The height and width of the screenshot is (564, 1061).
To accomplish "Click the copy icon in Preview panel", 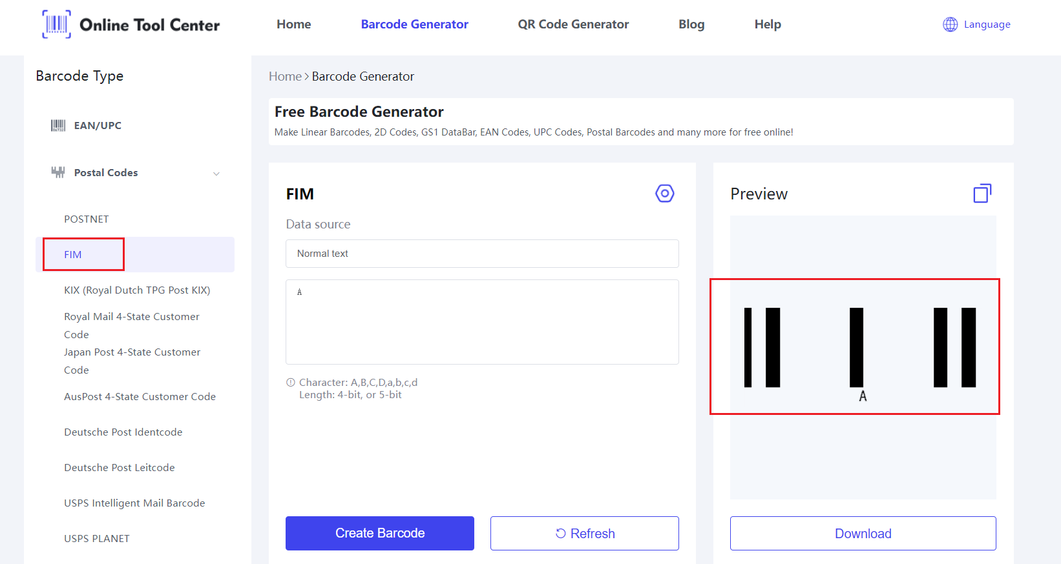I will [982, 194].
